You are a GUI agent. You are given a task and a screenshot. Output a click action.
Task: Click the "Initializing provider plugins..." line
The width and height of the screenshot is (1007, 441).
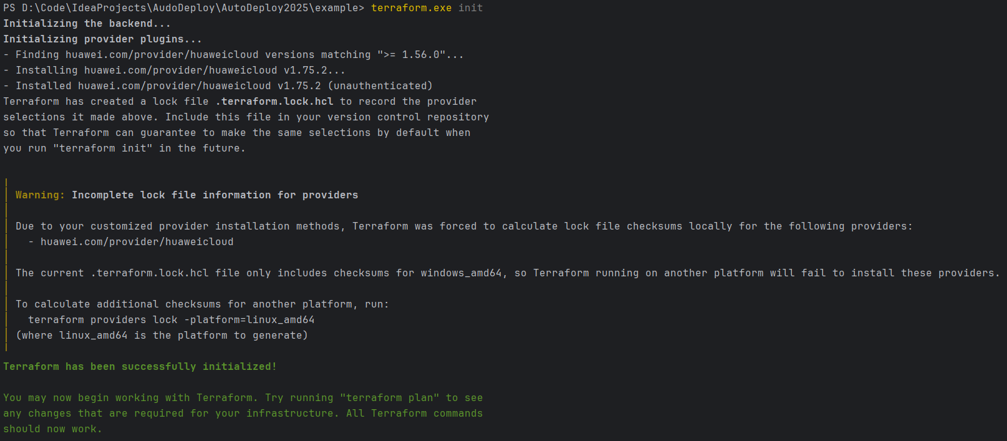[102, 39]
